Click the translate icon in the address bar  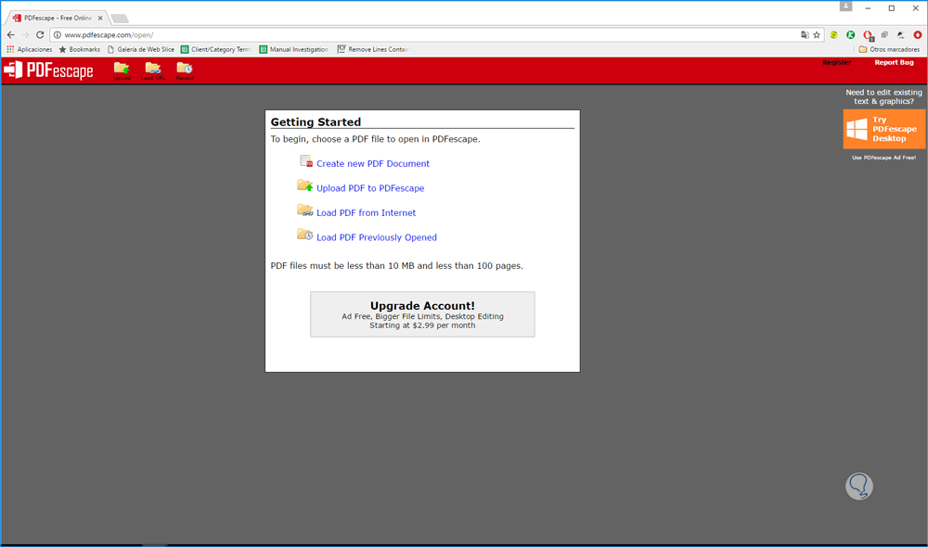(805, 35)
